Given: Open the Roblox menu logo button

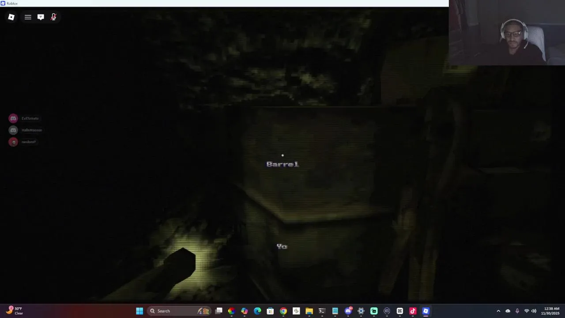Looking at the screenshot, I should click(11, 17).
